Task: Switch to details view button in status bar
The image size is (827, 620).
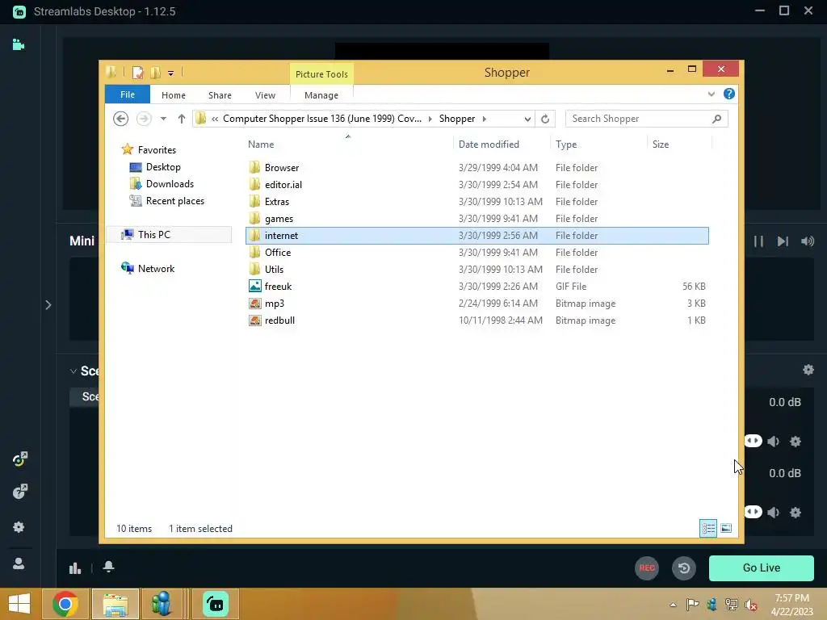Action: coord(707,528)
